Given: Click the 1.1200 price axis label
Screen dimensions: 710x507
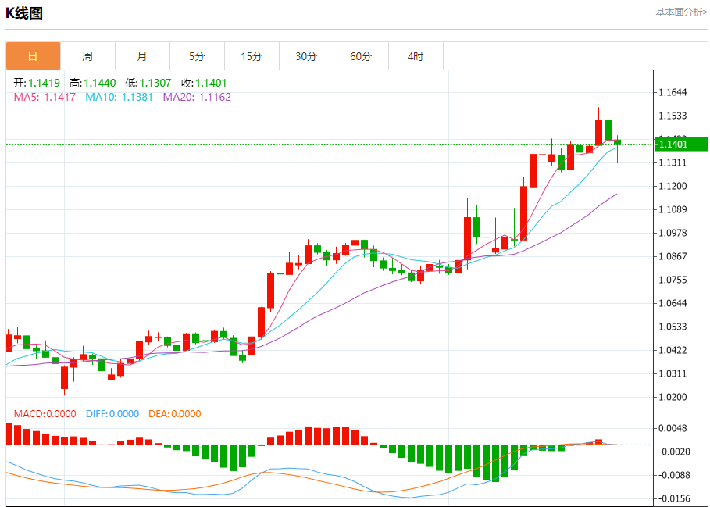Looking at the screenshot, I should click(x=674, y=186).
